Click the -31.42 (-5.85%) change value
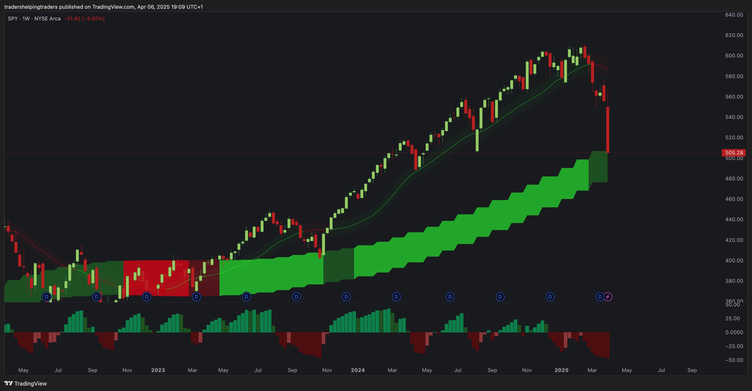The height and width of the screenshot is (391, 752). pyautogui.click(x=84, y=19)
